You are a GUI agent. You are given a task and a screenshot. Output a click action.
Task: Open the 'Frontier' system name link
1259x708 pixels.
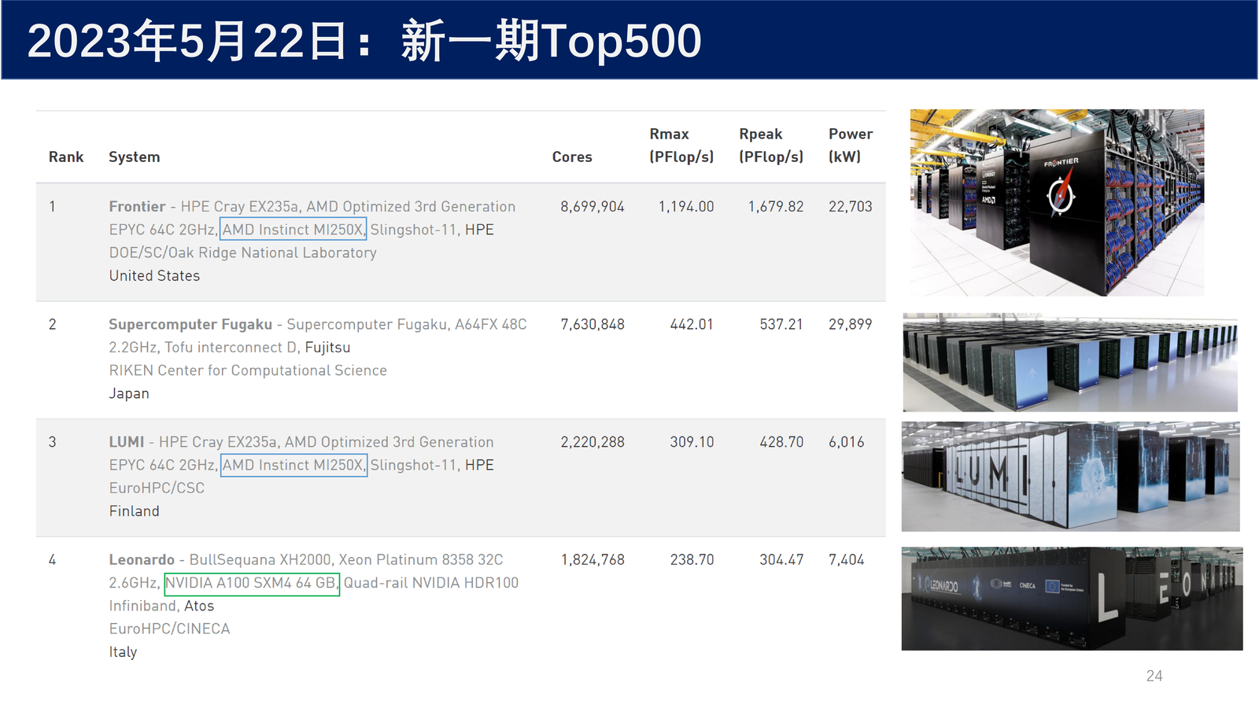click(x=138, y=206)
